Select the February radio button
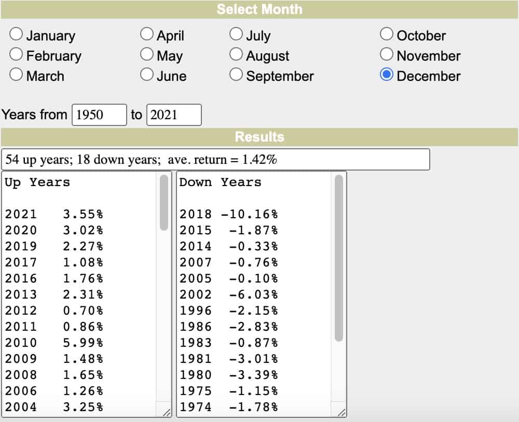The width and height of the screenshot is (519, 422). click(16, 54)
